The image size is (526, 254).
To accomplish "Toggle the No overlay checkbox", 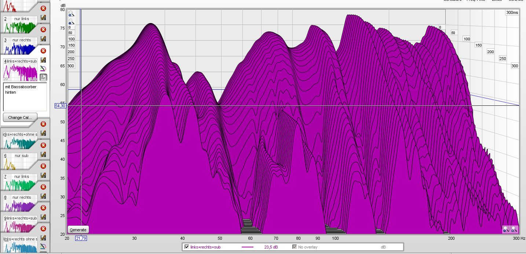I will [294, 247].
